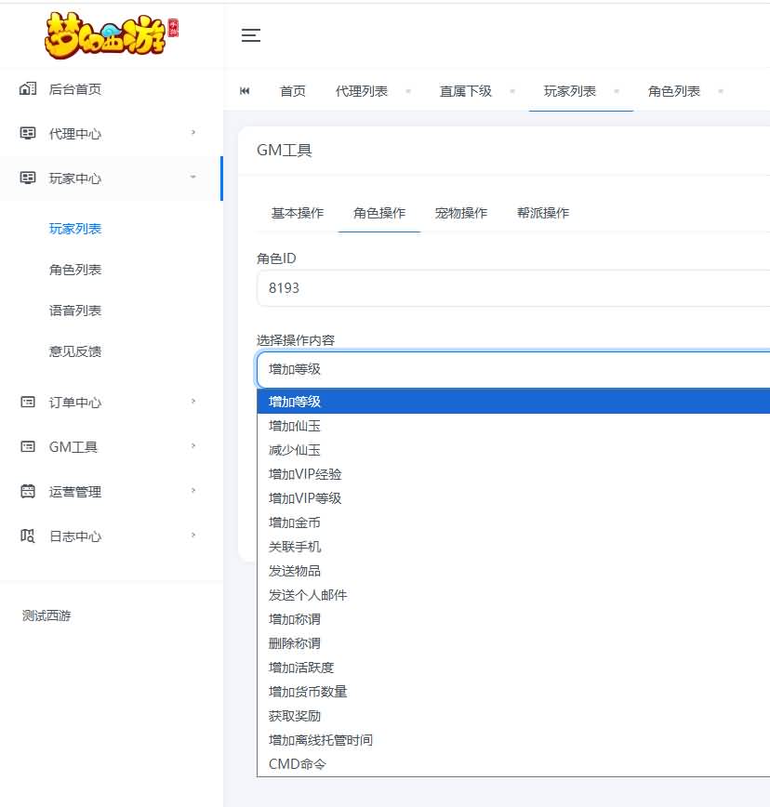
Task: Open the 选择操作内容 dropdown
Action: [511, 369]
